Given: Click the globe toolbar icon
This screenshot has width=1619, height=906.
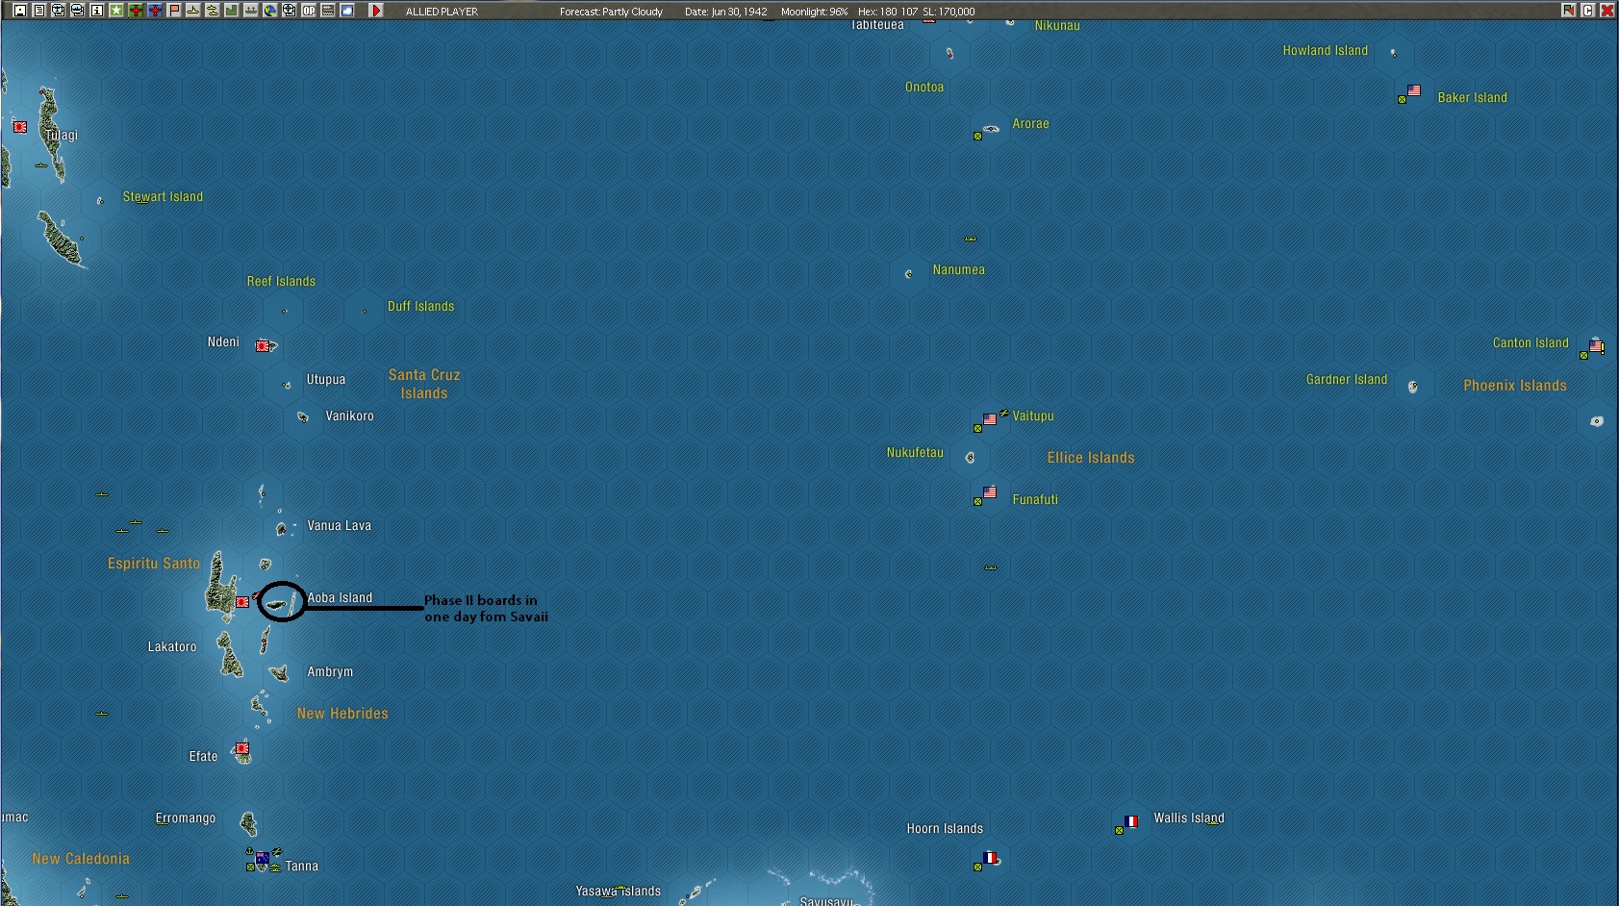Looking at the screenshot, I should click(270, 11).
